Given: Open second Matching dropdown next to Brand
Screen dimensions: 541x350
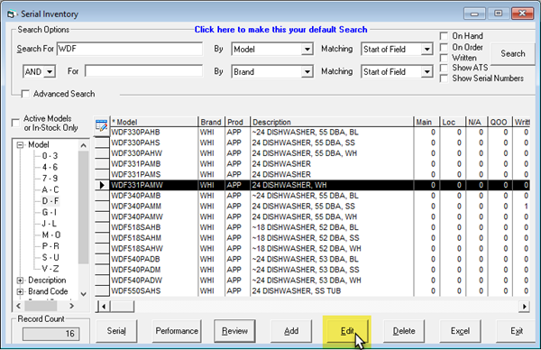Looking at the screenshot, I should (x=426, y=72).
